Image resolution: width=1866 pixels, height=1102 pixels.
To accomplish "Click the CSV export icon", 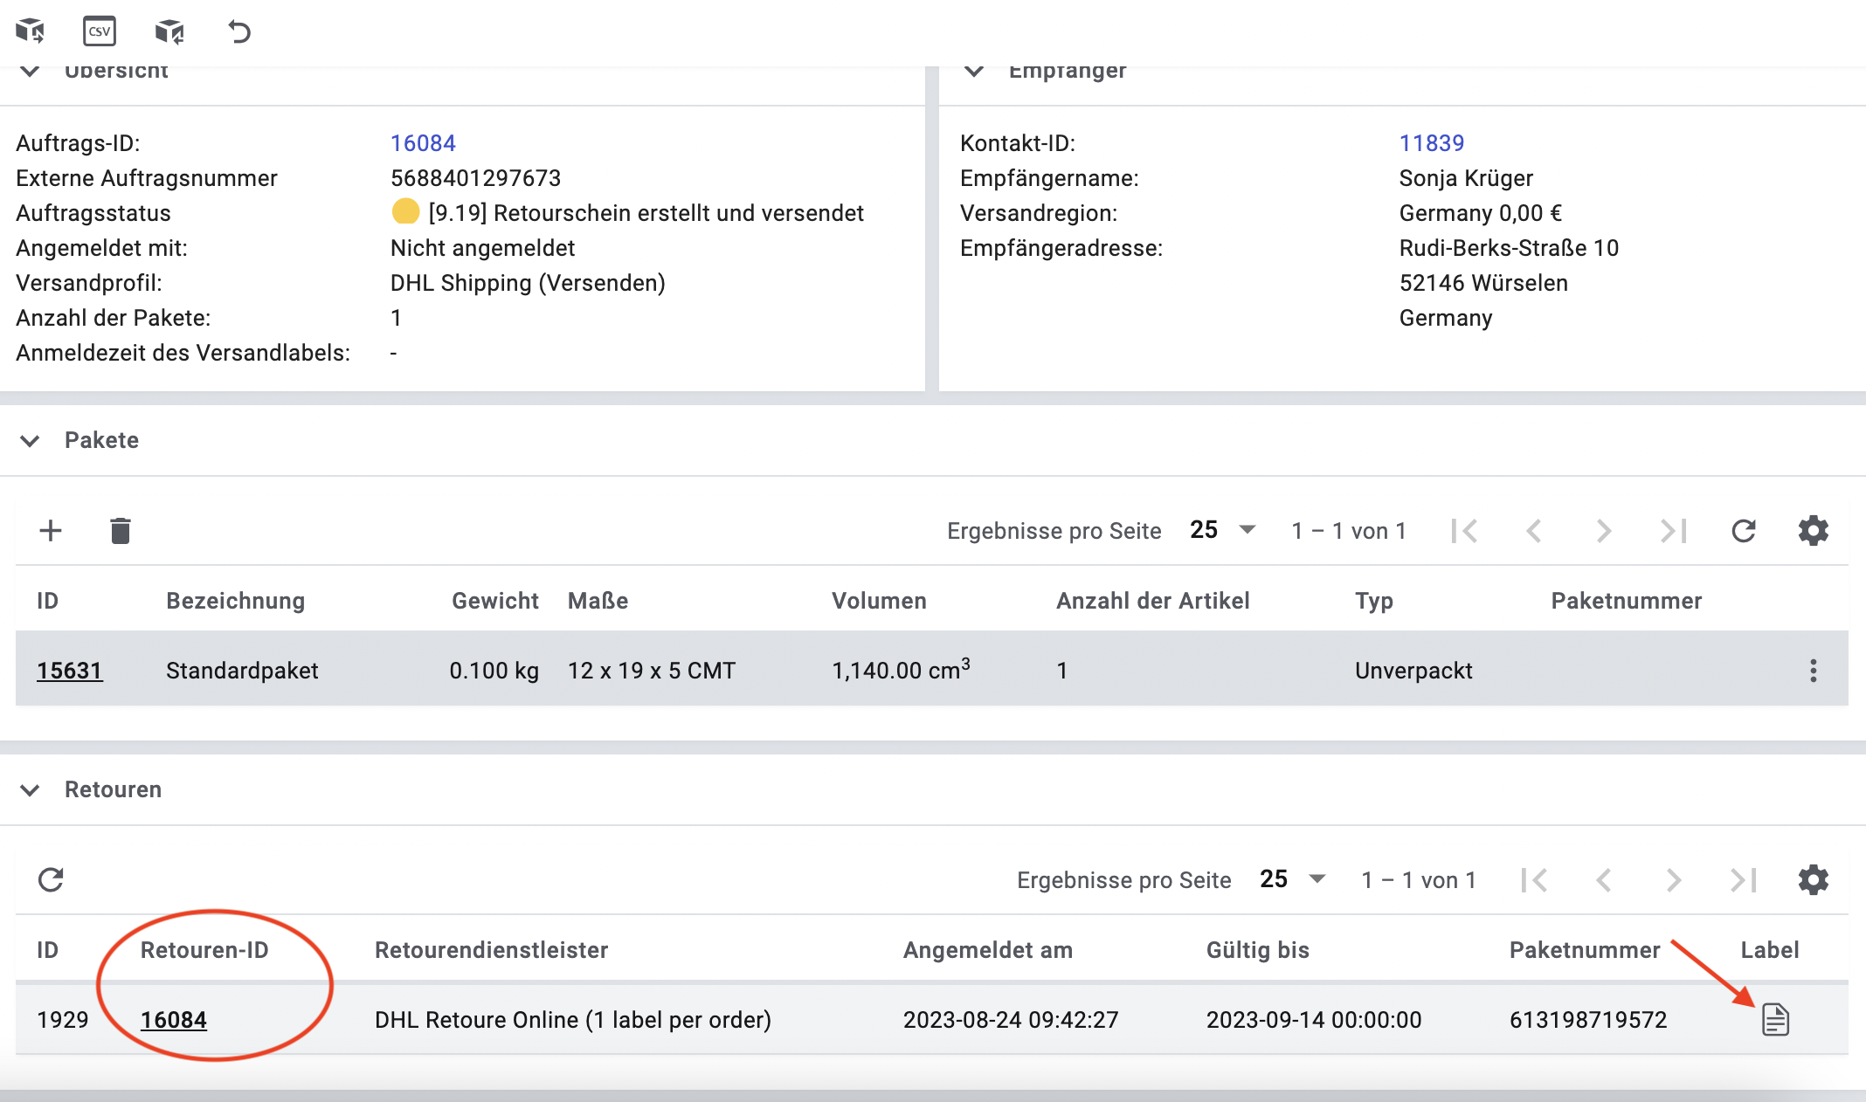I will pos(100,31).
